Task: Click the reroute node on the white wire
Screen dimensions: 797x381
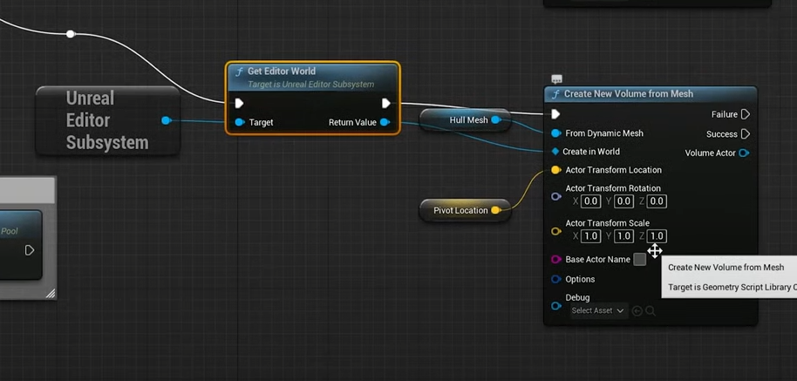Action: pos(71,34)
